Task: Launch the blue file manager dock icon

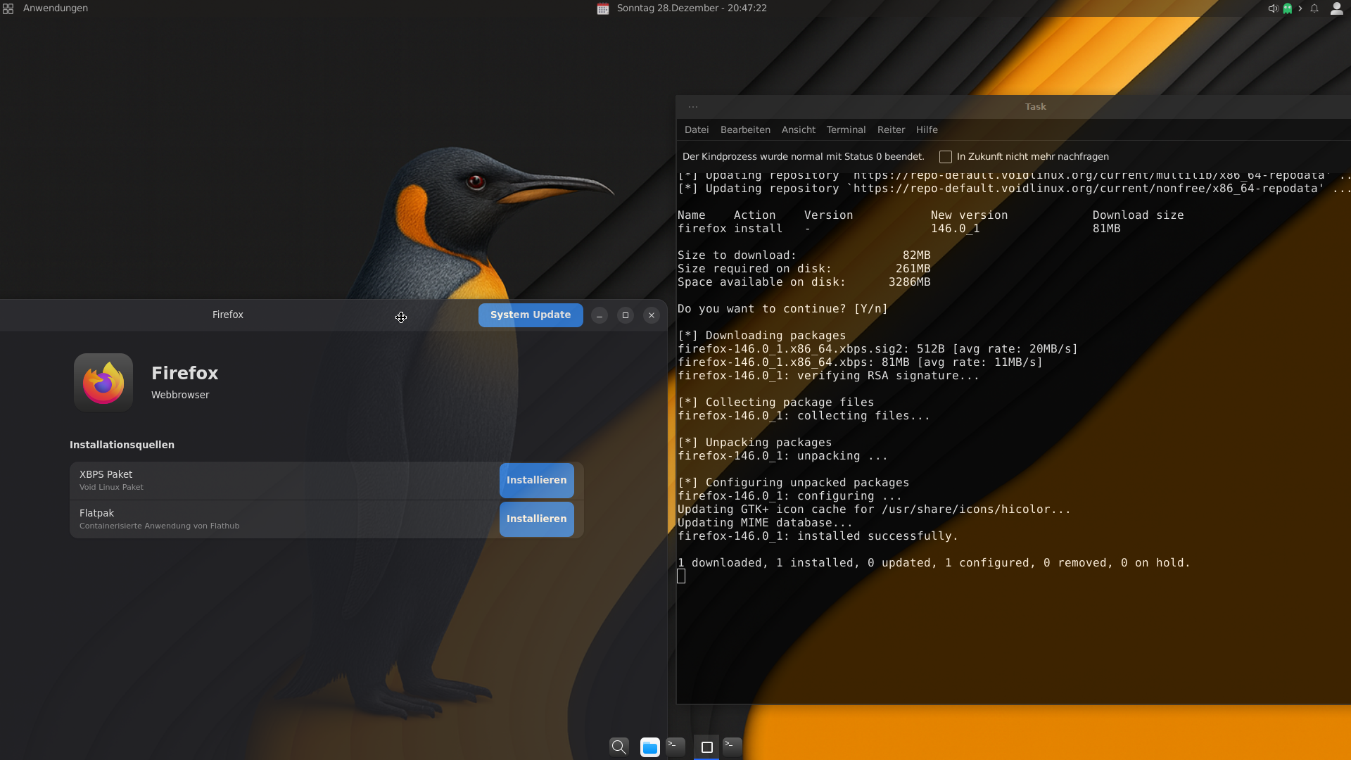Action: pos(649,747)
